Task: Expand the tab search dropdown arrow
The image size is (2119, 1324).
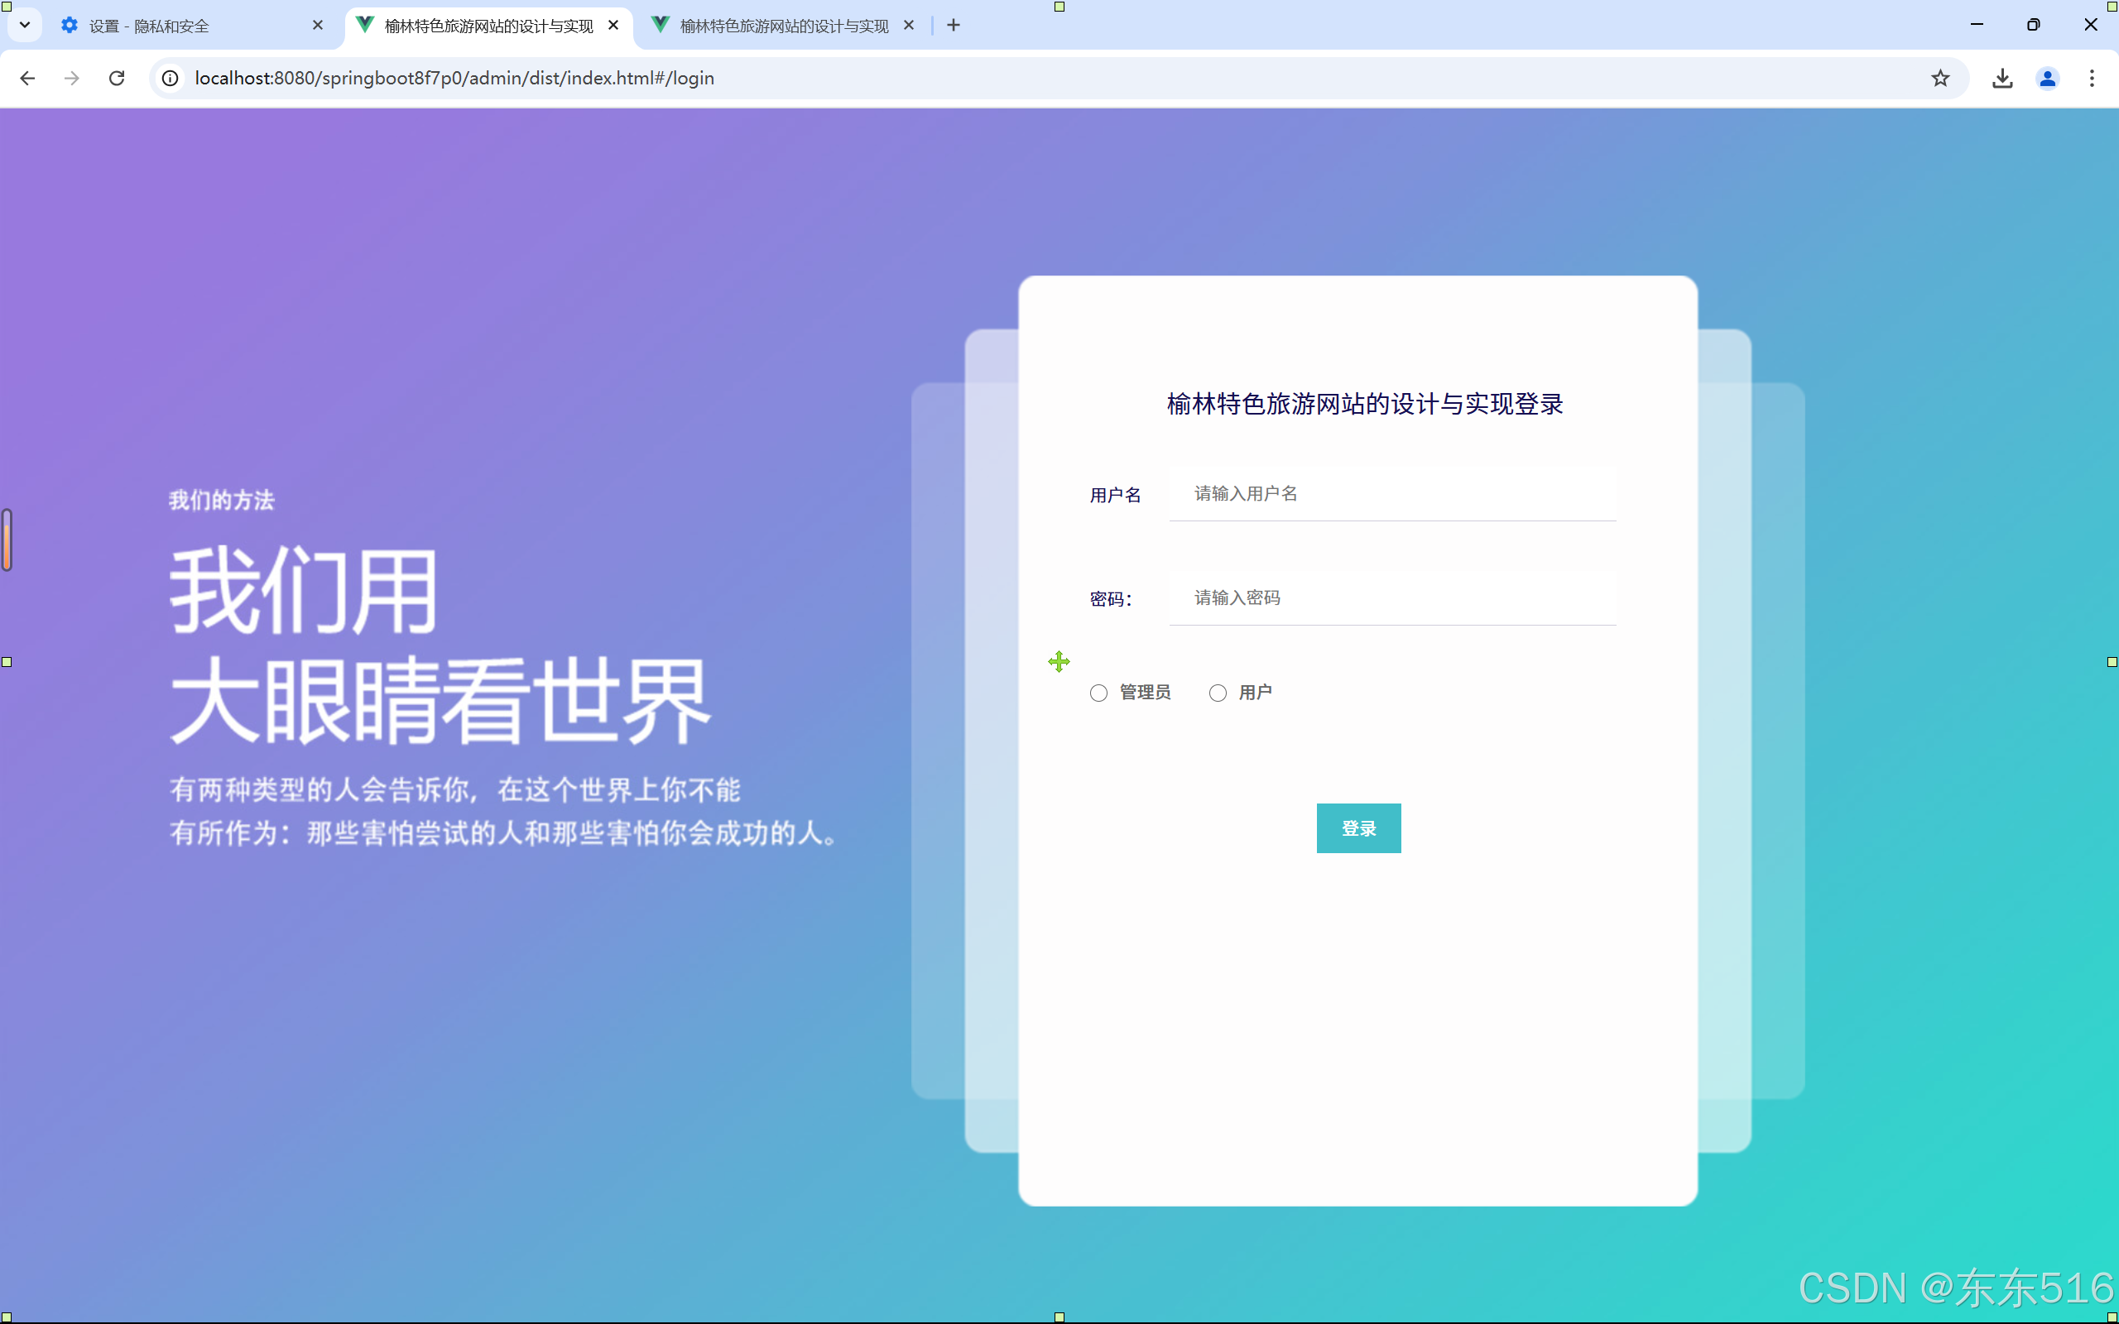Action: pos(25,26)
